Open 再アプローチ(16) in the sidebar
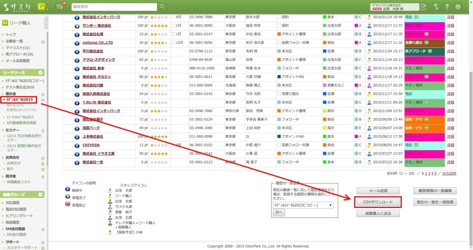This screenshot has width=473, height=250. coord(19,54)
